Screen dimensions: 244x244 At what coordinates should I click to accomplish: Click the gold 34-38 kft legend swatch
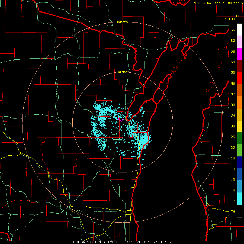[239, 115]
